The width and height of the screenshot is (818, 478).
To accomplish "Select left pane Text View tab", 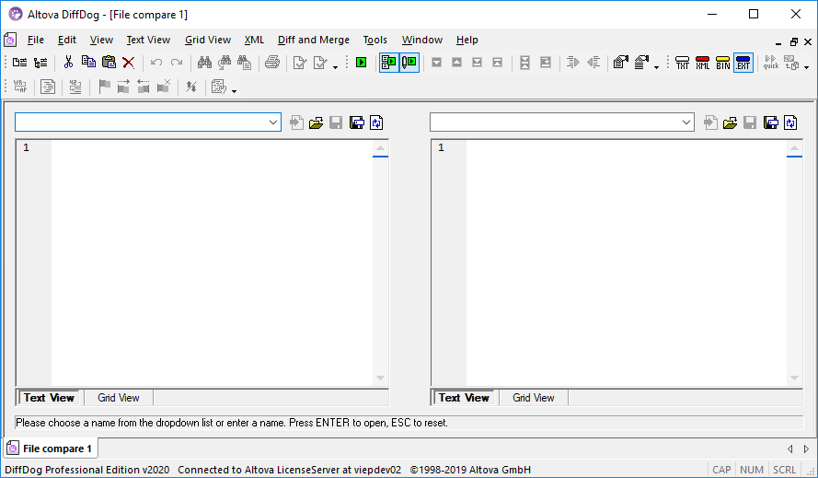I will coord(49,398).
